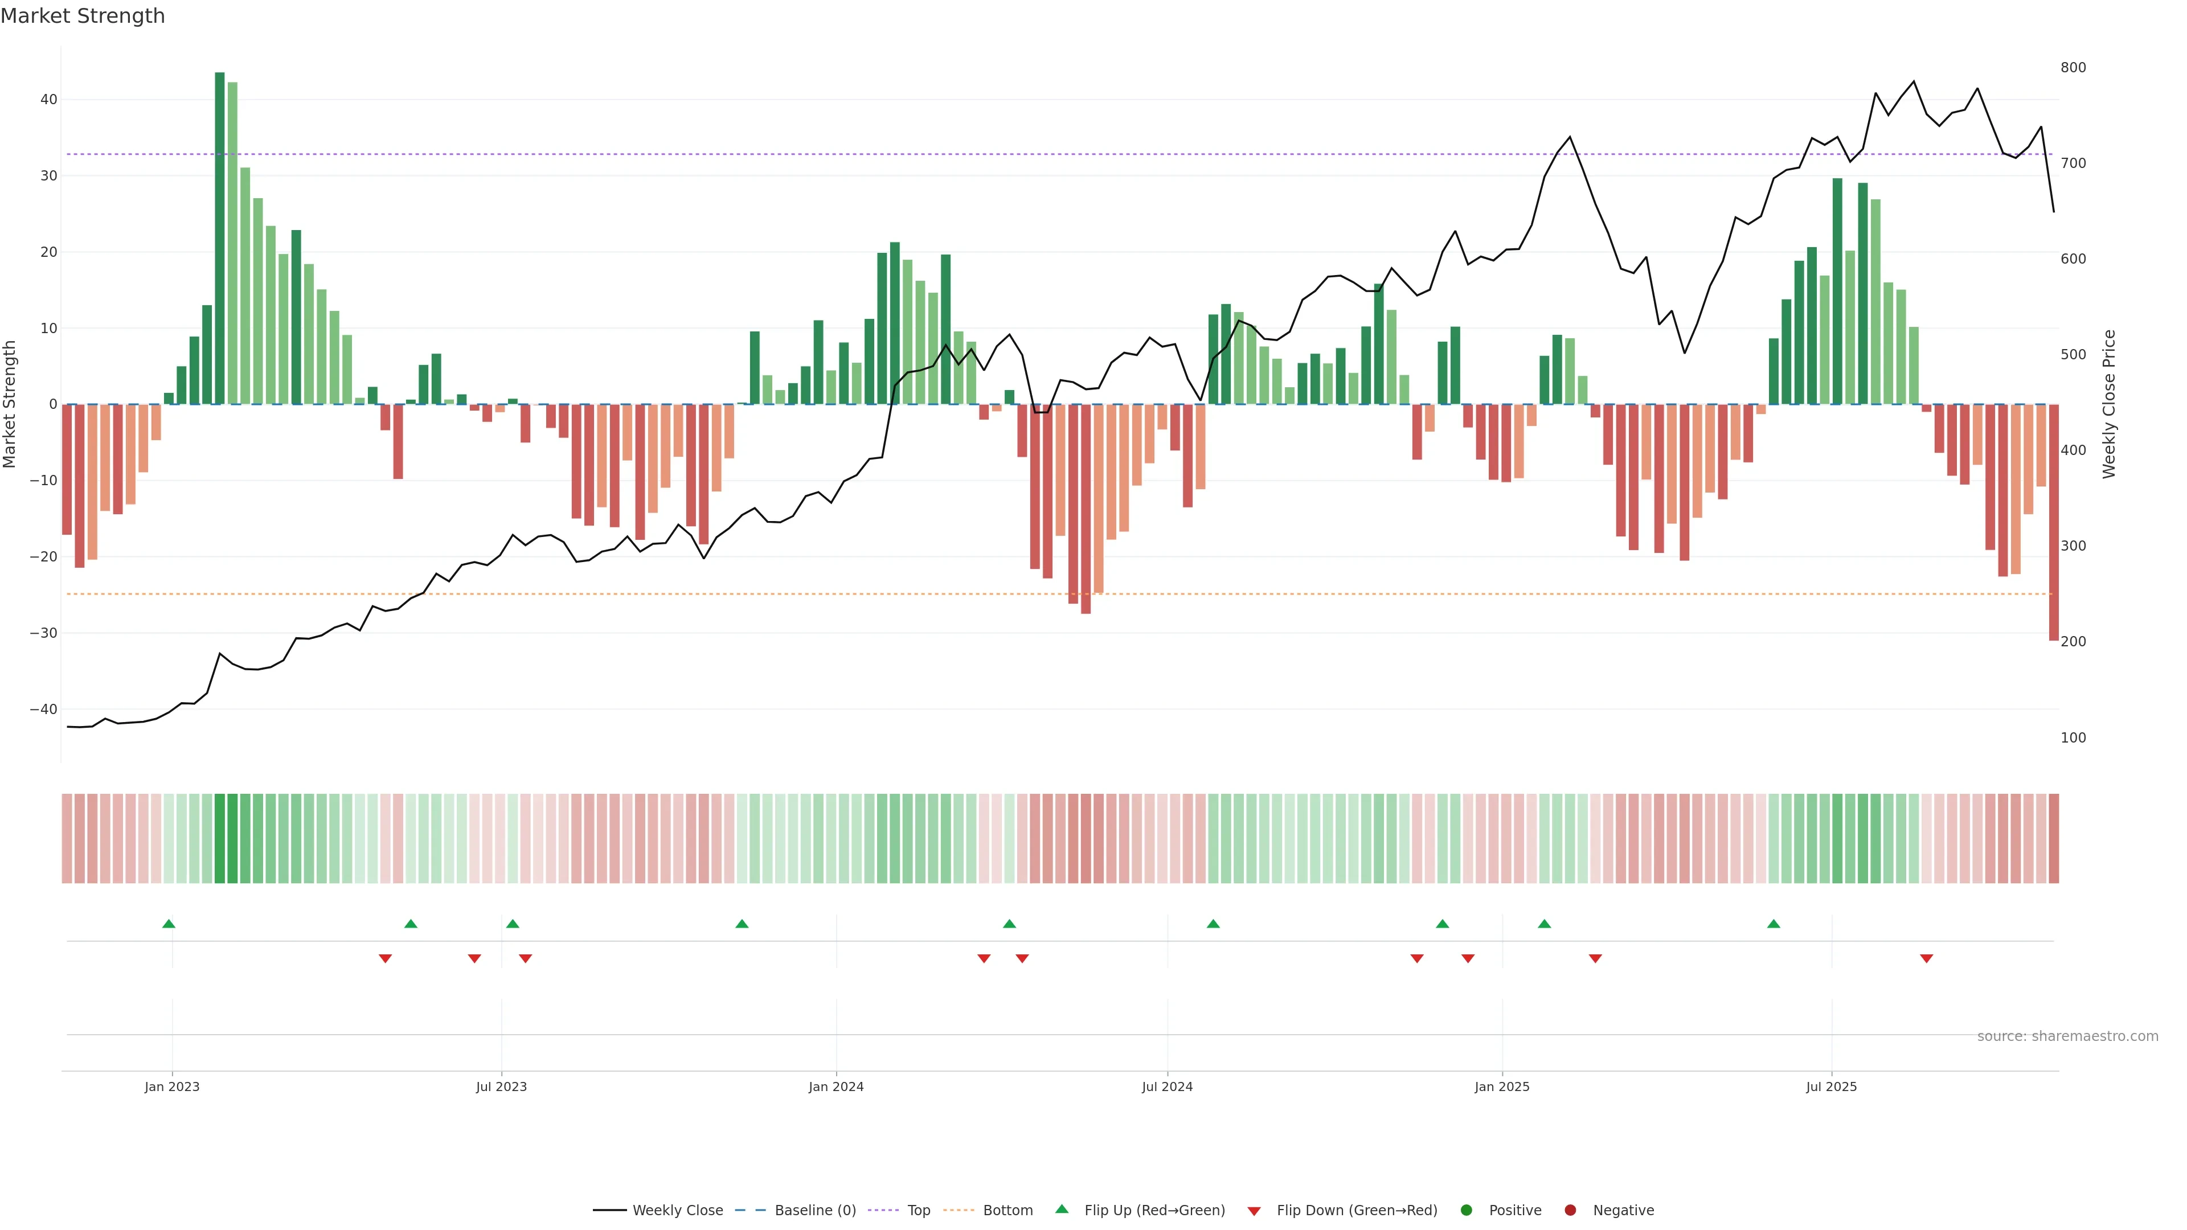This screenshot has width=2187, height=1230.
Task: Click the Flip Up green triangle legend icon
Action: tap(1061, 1209)
